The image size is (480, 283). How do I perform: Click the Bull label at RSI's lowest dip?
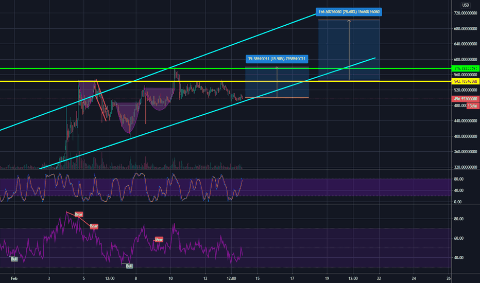pos(129,266)
